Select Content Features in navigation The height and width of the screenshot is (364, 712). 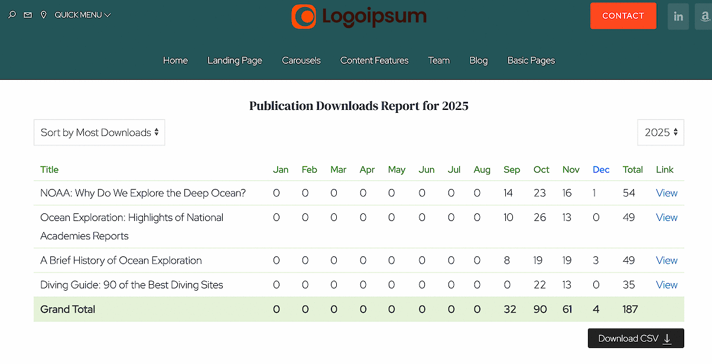[x=375, y=60]
